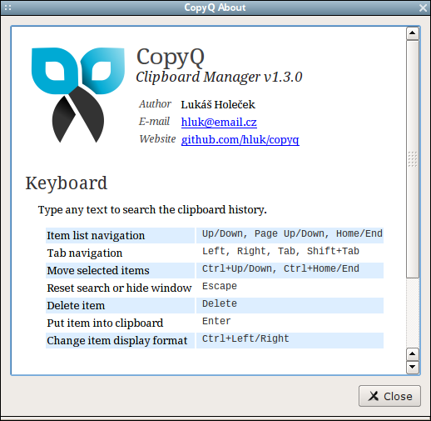This screenshot has width=431, height=421.
Task: Click the 'Clipboard Manager v1.3.0' subtitle
Action: pos(219,77)
